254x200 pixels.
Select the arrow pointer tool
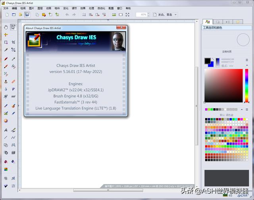click(x=13, y=27)
